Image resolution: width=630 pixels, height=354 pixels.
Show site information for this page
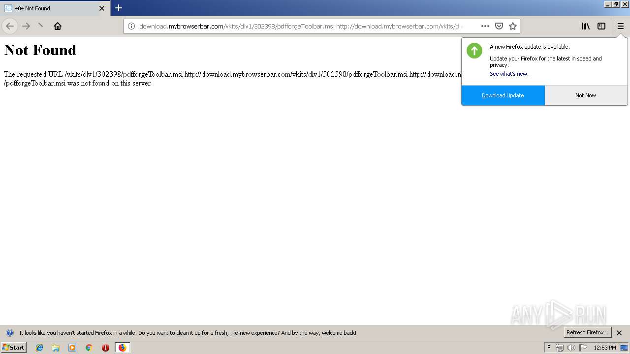coord(131,26)
